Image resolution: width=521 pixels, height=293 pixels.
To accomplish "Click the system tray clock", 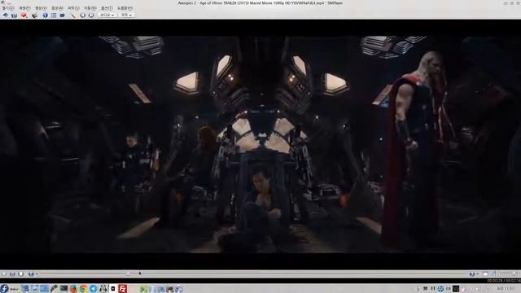I will (x=506, y=289).
